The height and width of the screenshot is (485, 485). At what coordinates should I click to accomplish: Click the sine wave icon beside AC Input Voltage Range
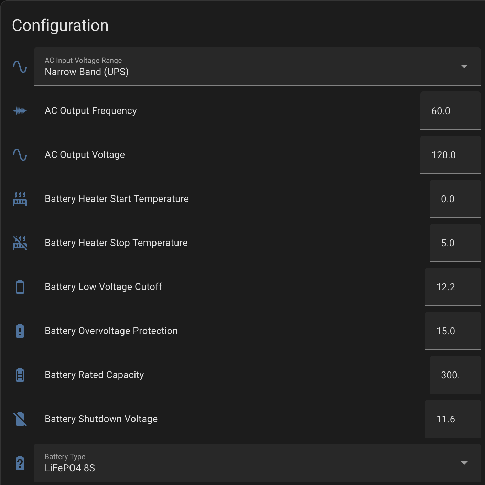(20, 67)
